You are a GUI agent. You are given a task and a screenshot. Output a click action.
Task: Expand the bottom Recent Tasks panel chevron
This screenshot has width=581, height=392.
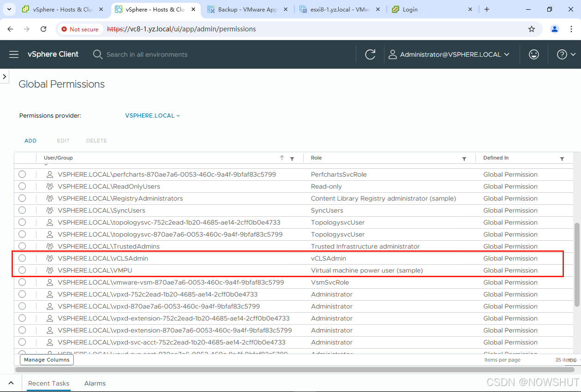coord(11,383)
